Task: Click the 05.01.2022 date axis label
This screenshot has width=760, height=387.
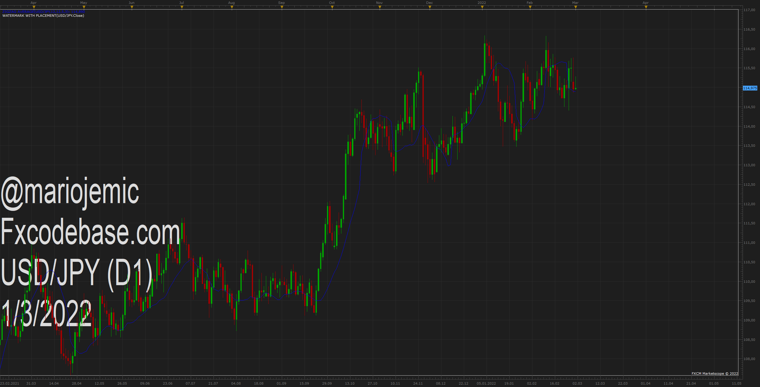Action: [486, 383]
